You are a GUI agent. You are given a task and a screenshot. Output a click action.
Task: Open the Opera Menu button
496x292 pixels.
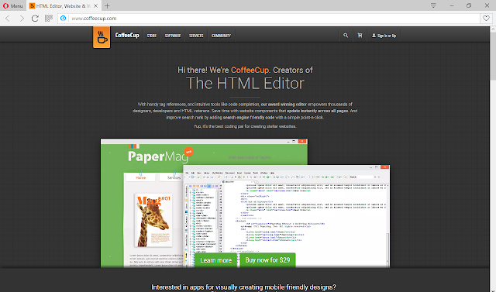pos(13,5)
